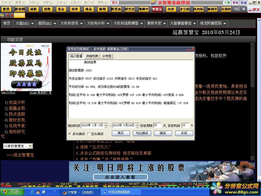
Task: Open the 研究室 toolbar button
Action: (x=130, y=9)
